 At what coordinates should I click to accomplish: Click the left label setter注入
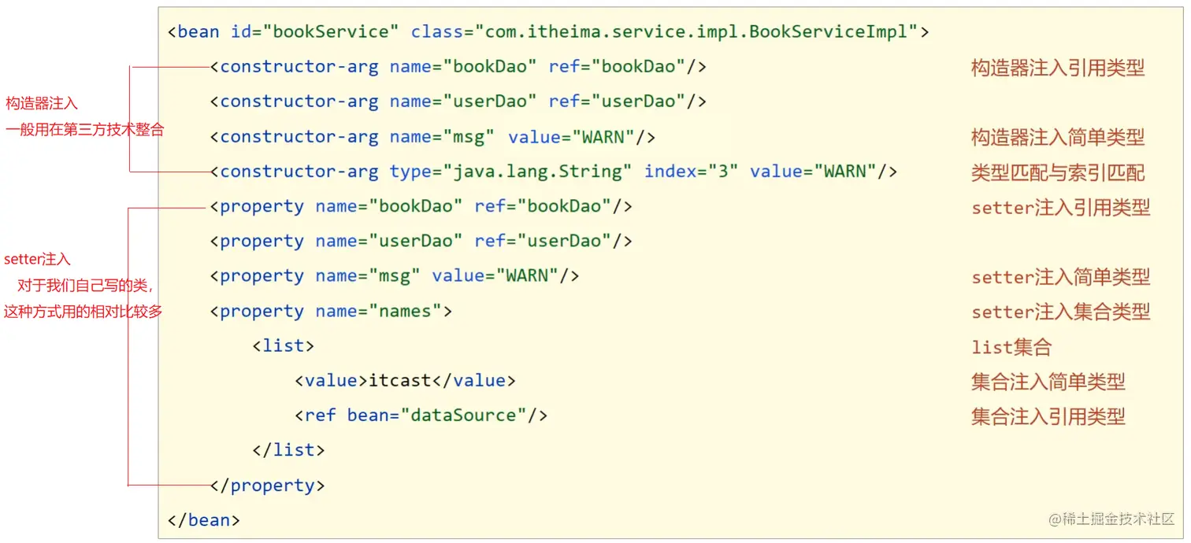pyautogui.click(x=37, y=259)
